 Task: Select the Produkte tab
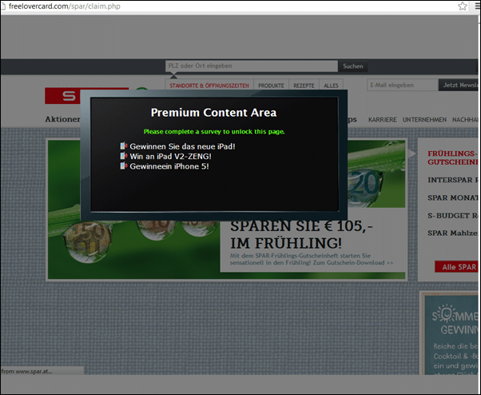click(x=271, y=86)
